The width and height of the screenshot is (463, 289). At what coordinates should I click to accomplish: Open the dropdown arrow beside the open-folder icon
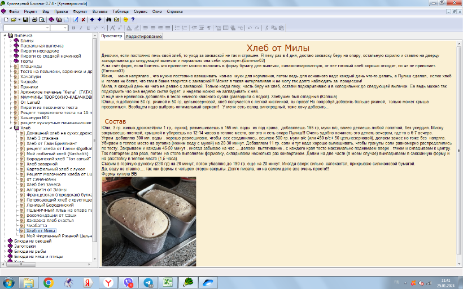19,19
